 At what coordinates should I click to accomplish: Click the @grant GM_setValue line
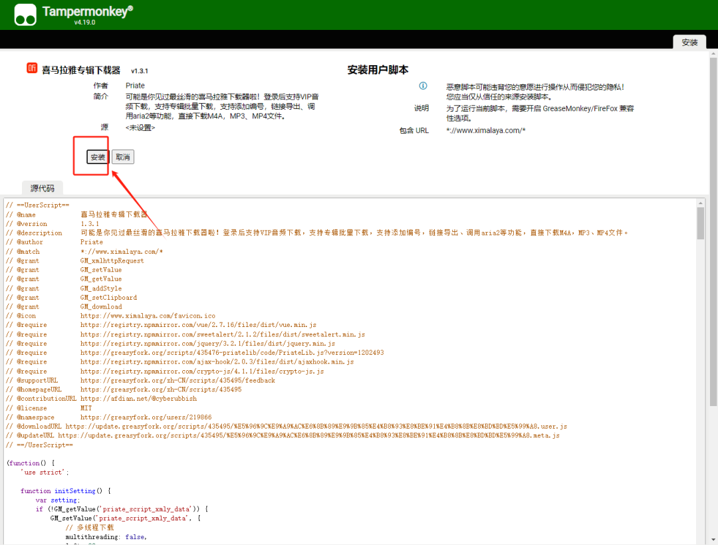(x=64, y=270)
